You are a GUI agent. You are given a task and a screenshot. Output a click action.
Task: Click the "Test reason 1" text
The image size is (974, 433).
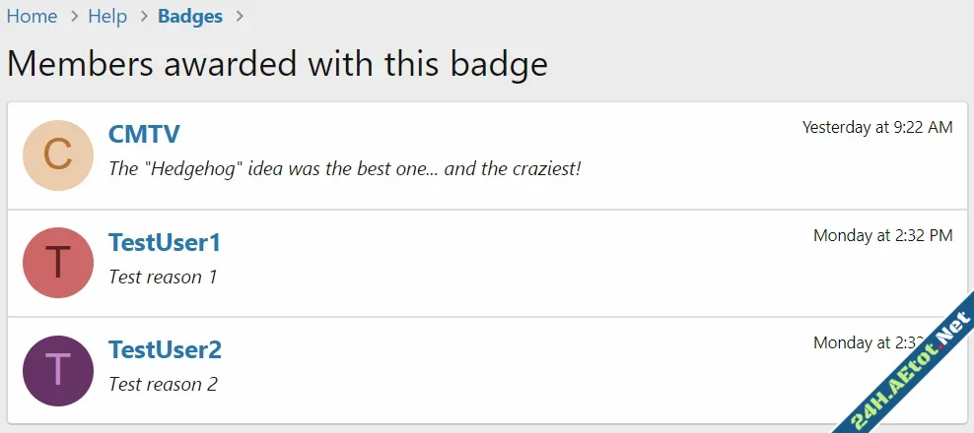[x=163, y=277]
